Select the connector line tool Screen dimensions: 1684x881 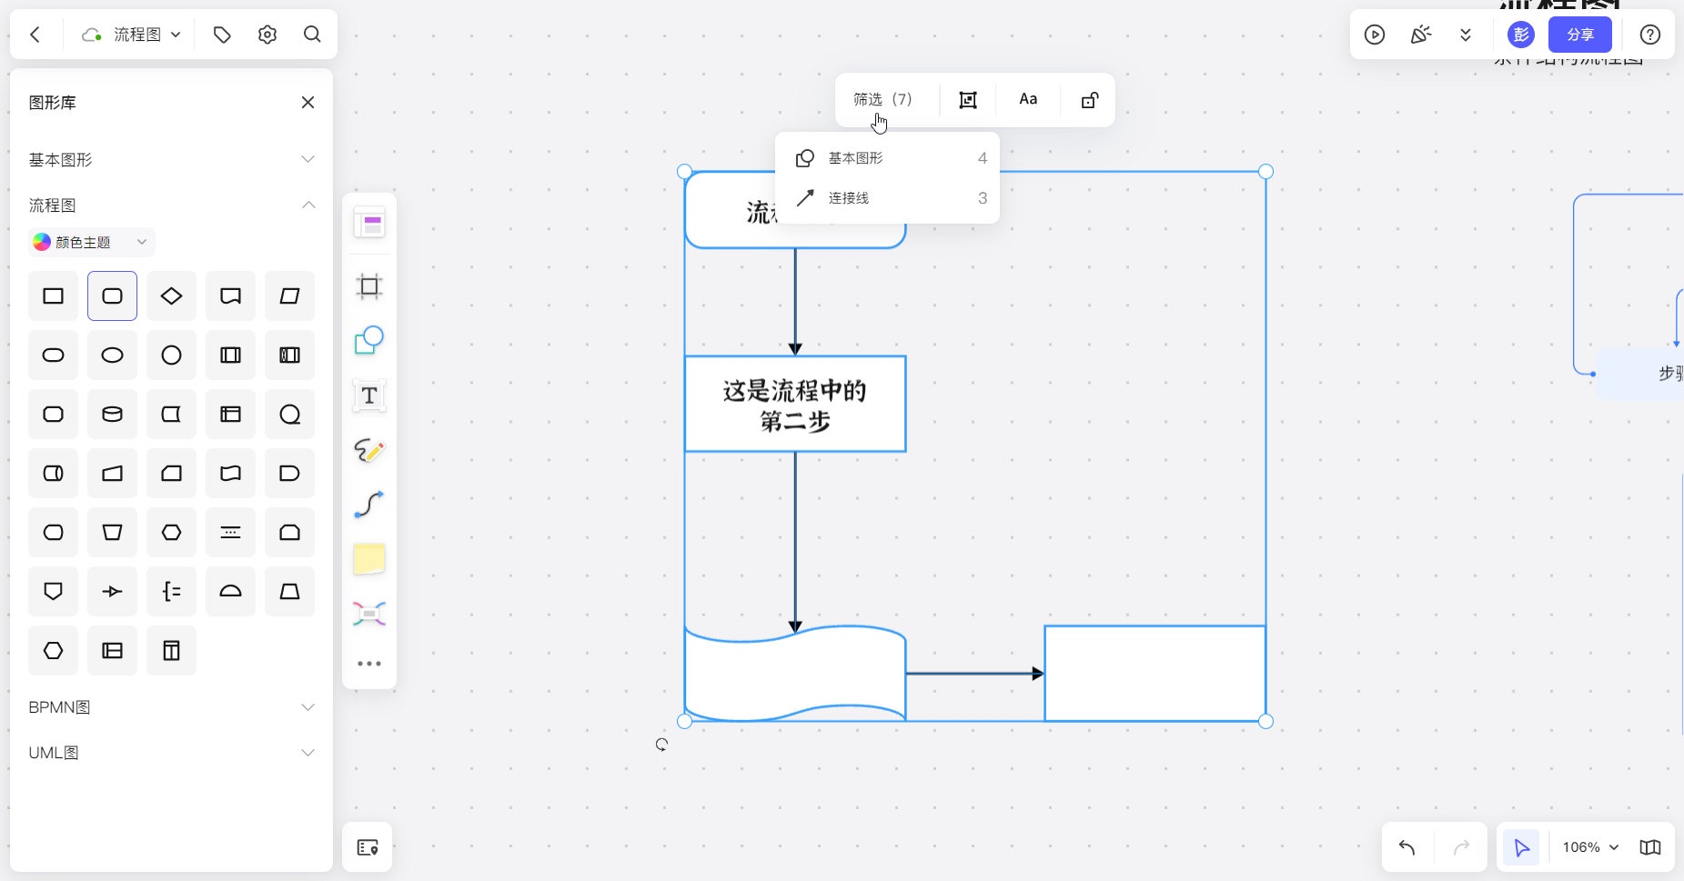(369, 505)
